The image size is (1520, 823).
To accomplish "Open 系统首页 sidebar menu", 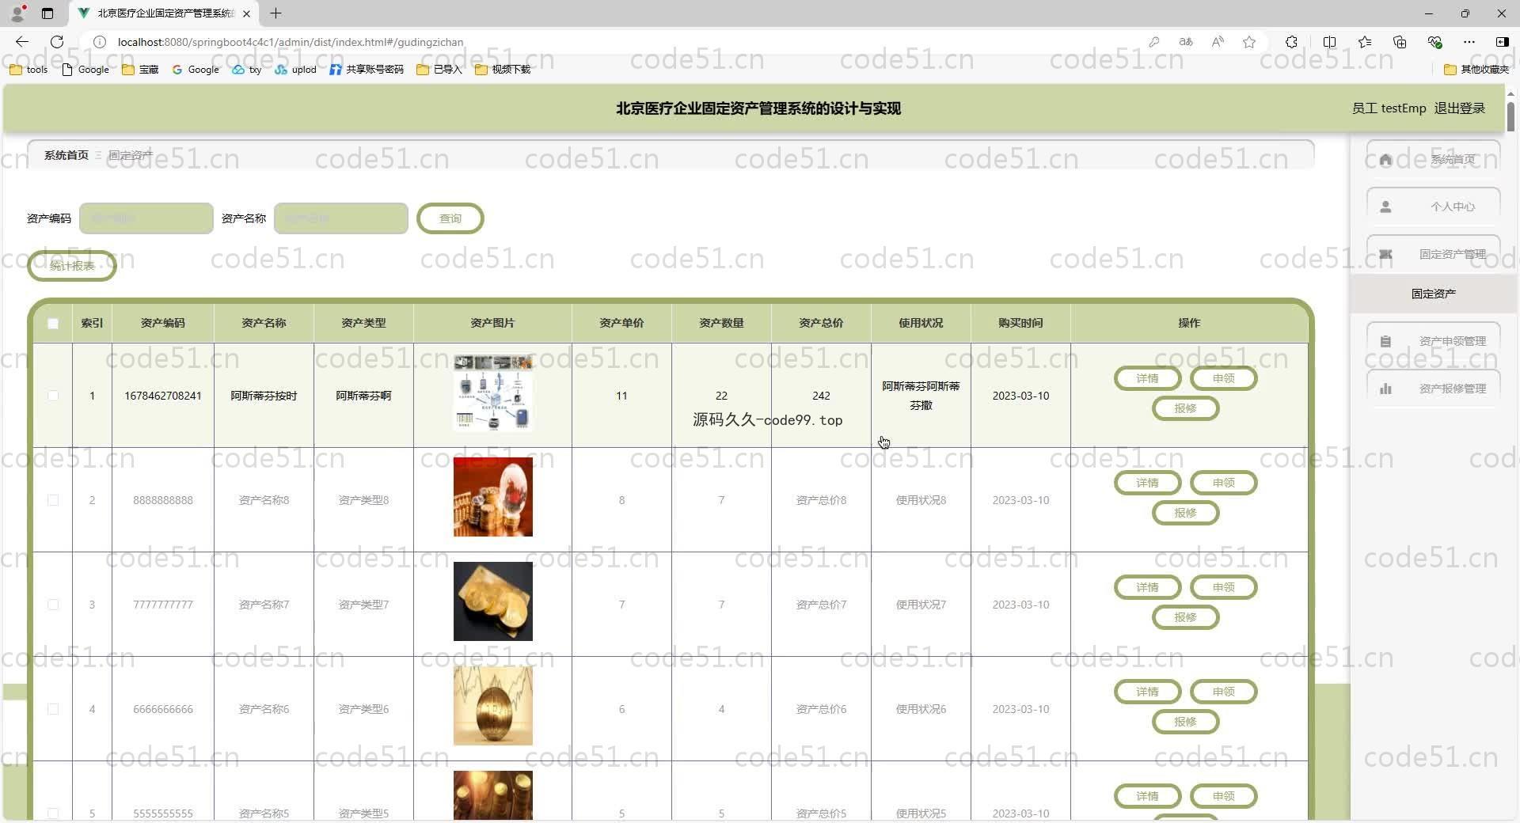I will [x=1433, y=159].
